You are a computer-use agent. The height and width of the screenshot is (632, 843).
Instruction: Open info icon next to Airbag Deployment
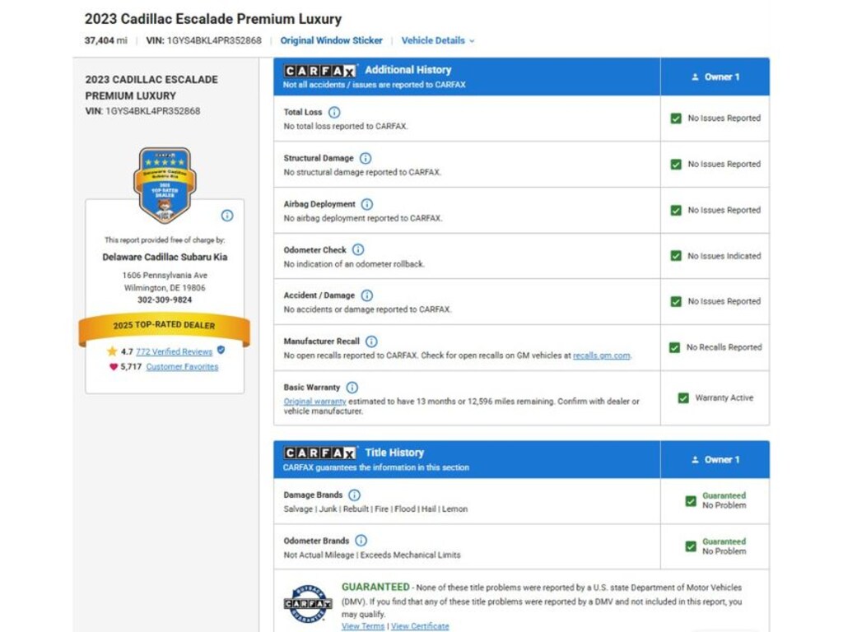(x=366, y=204)
